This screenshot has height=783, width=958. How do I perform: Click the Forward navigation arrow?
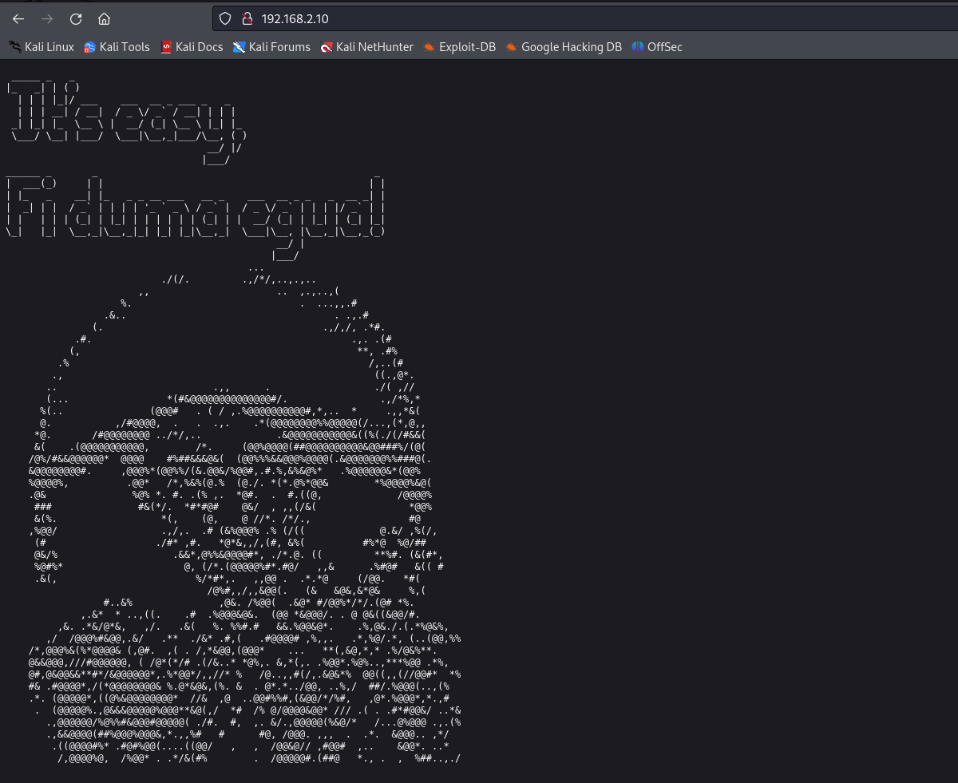[x=47, y=18]
